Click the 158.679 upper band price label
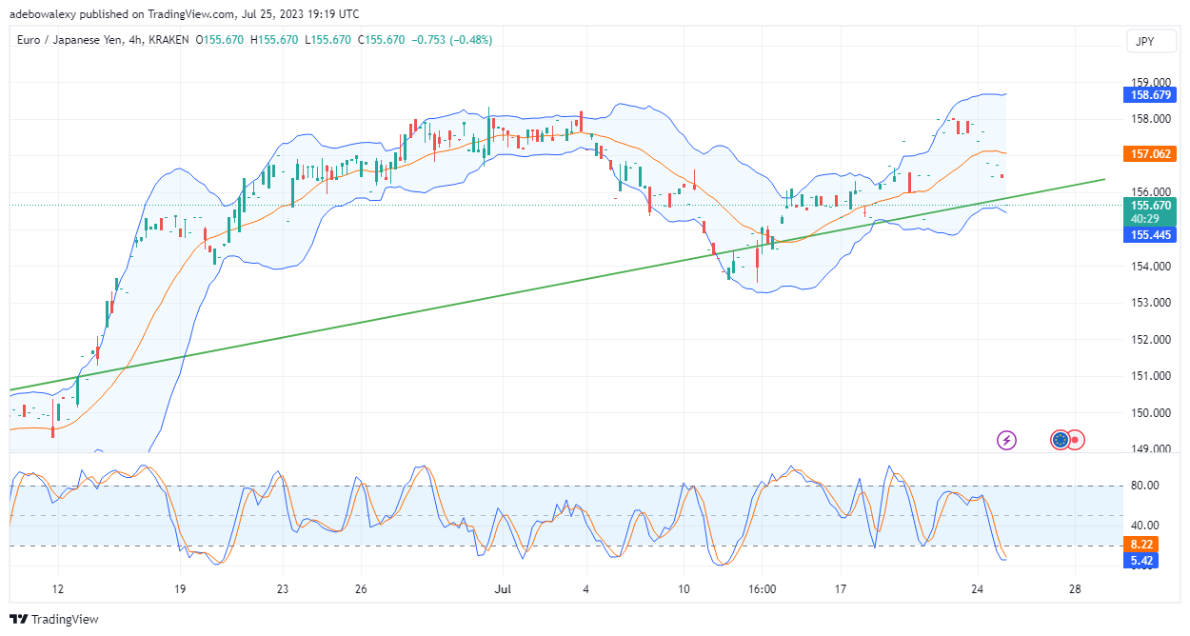The image size is (1190, 636). coord(1150,95)
